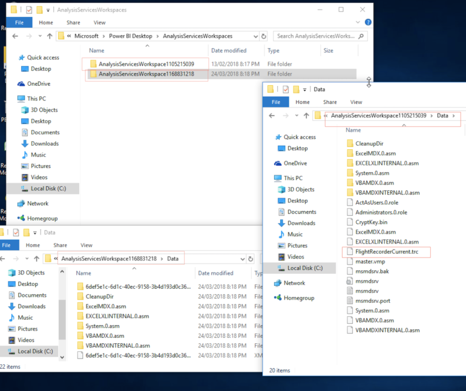Open address history dropdown in bottom-left Data window
The image size is (466, 391).
coord(243,259)
